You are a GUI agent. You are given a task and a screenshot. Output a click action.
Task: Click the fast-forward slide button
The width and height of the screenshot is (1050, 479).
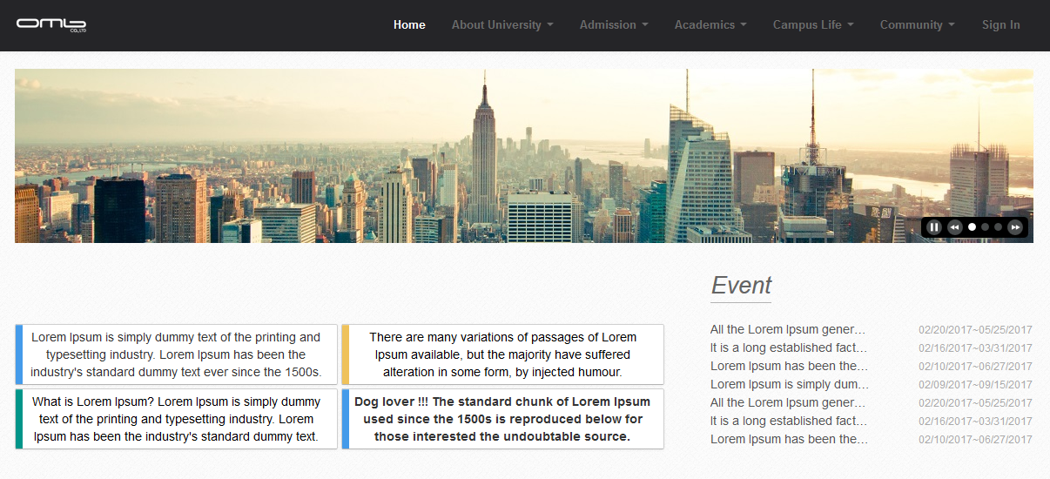click(1015, 227)
